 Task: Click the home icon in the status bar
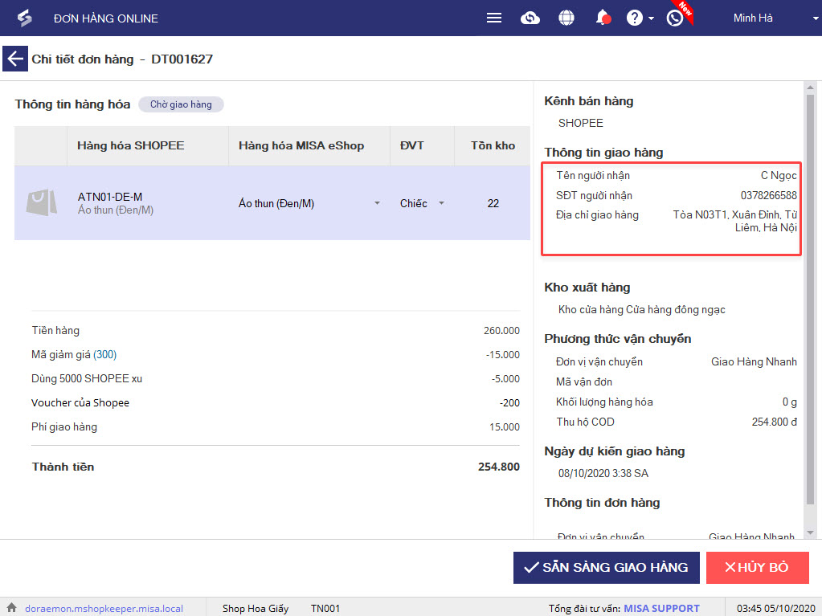click(x=11, y=608)
